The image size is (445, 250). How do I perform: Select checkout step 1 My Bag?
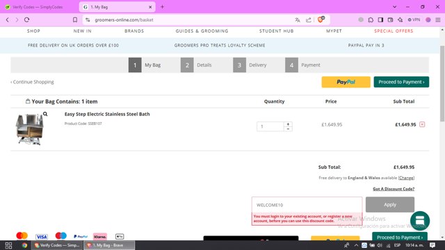click(x=145, y=65)
